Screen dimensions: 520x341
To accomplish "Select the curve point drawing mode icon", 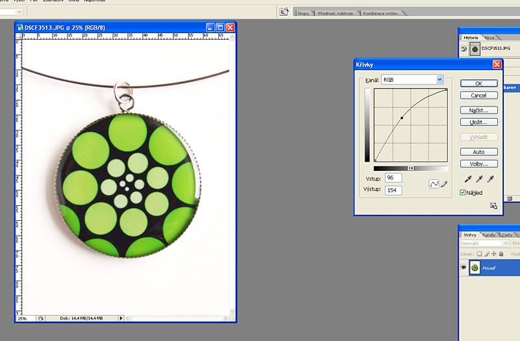I will pos(434,184).
